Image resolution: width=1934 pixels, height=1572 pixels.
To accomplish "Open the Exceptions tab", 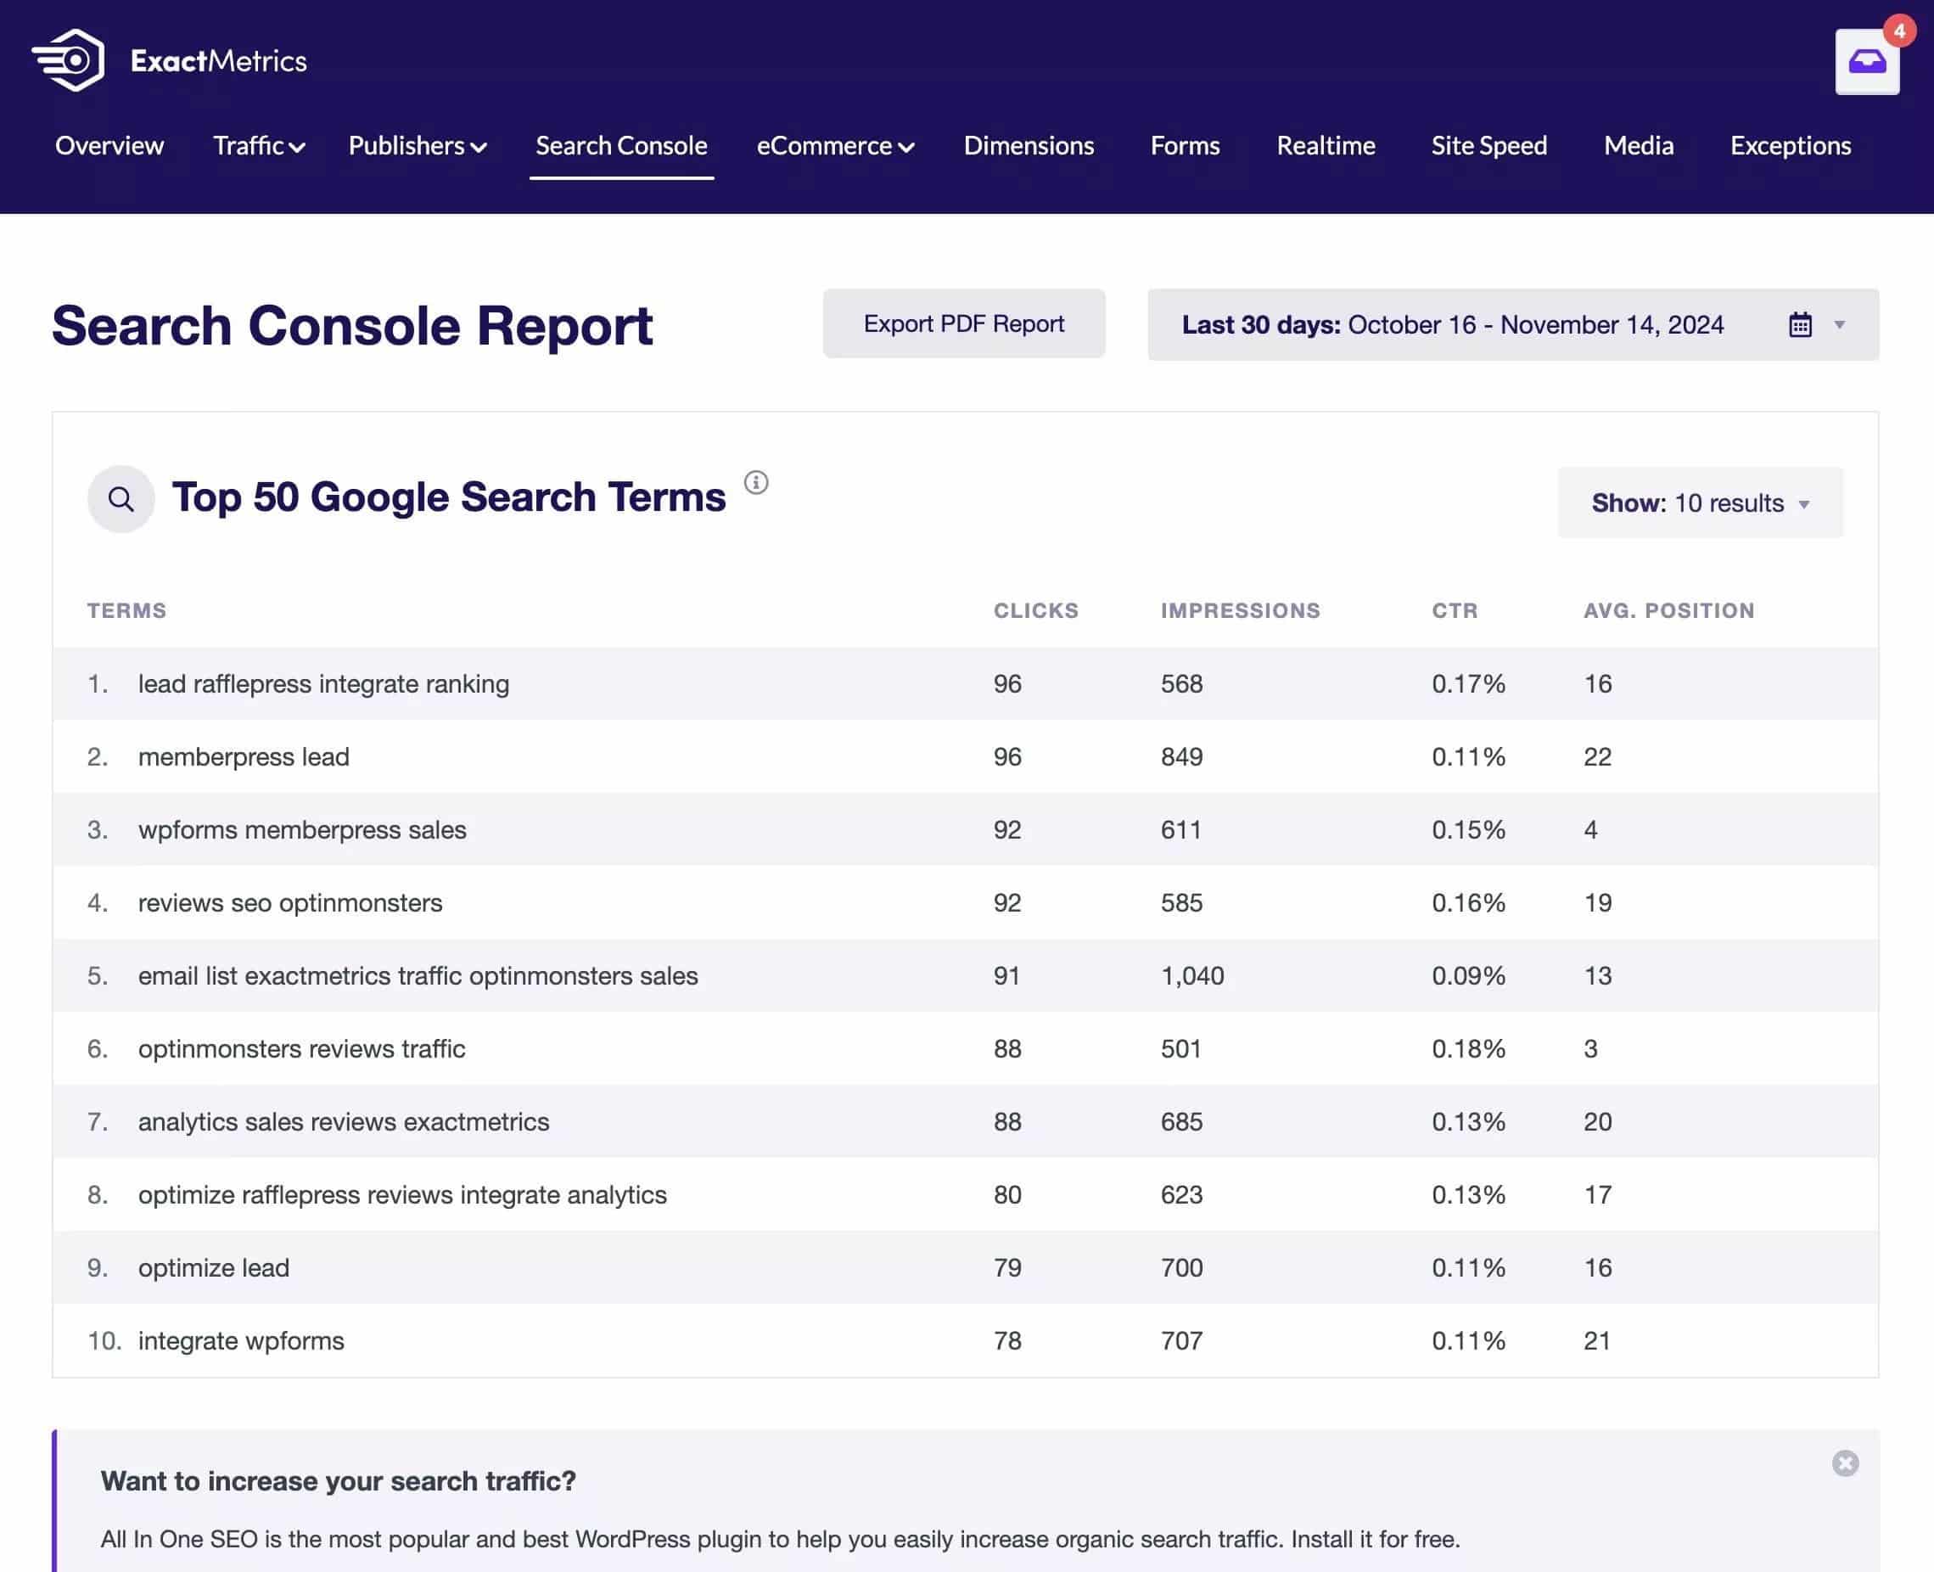I will click(x=1790, y=146).
